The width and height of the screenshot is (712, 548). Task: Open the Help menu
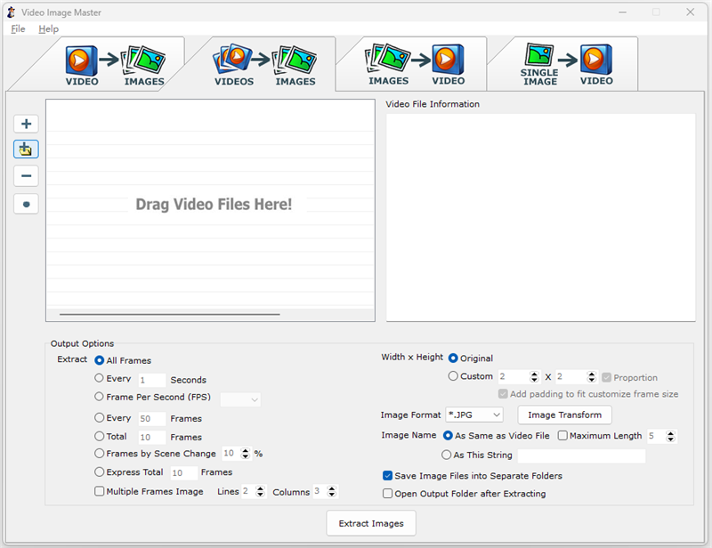click(x=49, y=28)
